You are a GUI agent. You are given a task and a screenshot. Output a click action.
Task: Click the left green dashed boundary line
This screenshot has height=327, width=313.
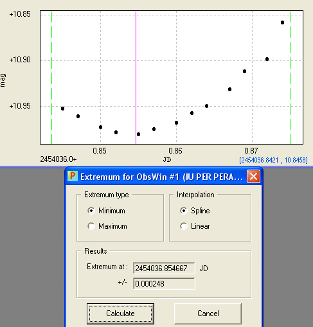coord(52,77)
